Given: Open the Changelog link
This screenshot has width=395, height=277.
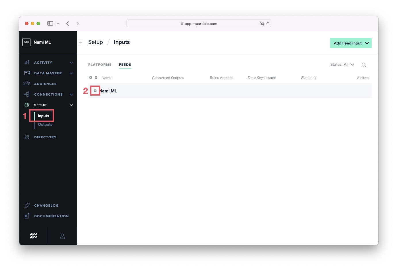Looking at the screenshot, I should (x=46, y=206).
